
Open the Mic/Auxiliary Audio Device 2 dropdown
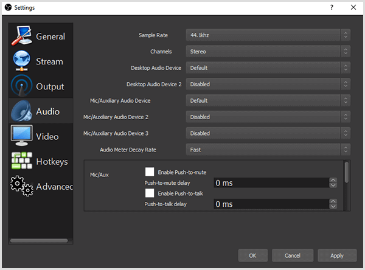[x=268, y=117]
